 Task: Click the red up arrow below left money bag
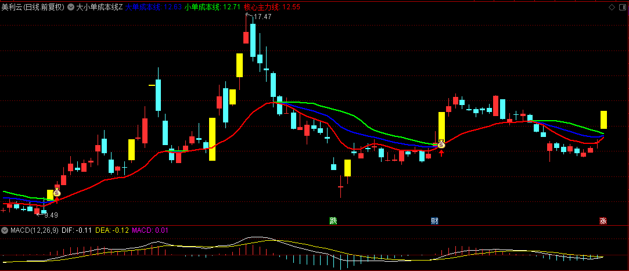pyautogui.click(x=57, y=200)
